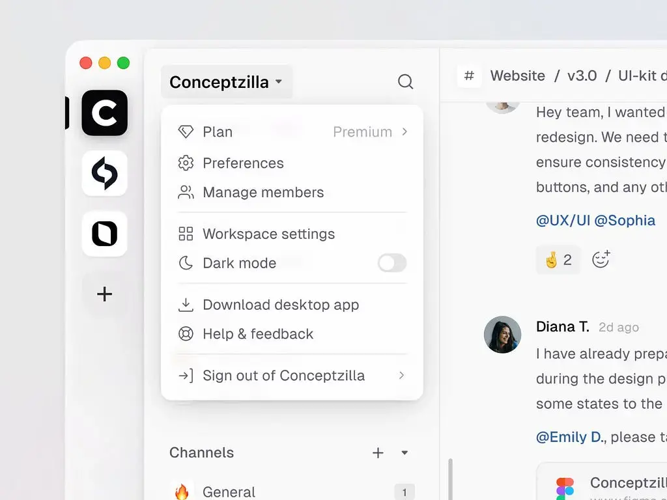Click the crossed fingers reaction with count 2
667x500 pixels.
[558, 260]
